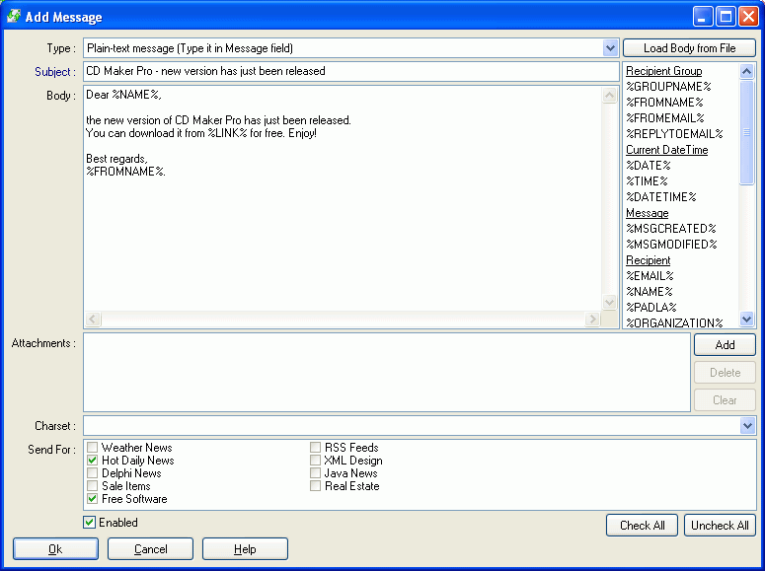Cancel the Add Message dialog
This screenshot has height=571, width=765.
(x=150, y=549)
